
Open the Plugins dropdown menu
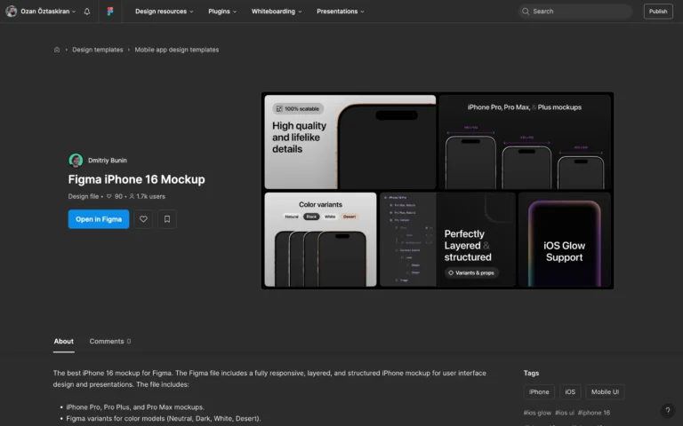(x=222, y=12)
